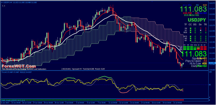Click the M30 BS green up arrow
The image size is (216, 105).
tap(195, 32)
